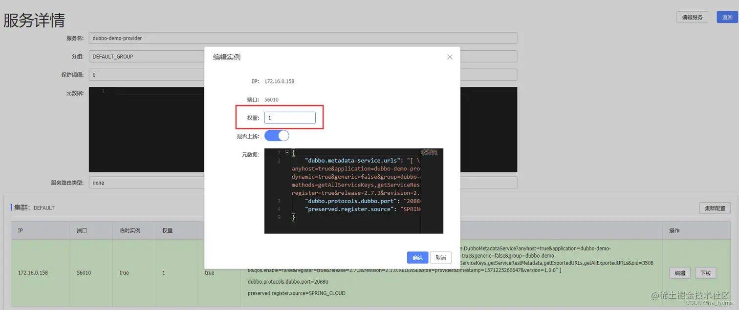
Task: Collapse the JSON block via line 1 fold icon
Action: pyautogui.click(x=286, y=152)
